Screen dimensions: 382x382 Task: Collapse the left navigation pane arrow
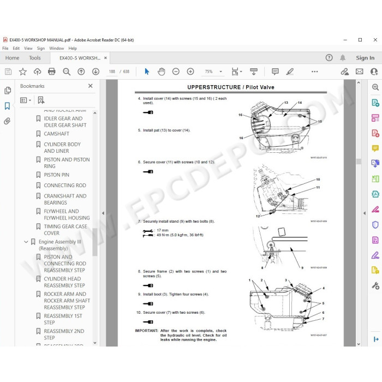103,213
